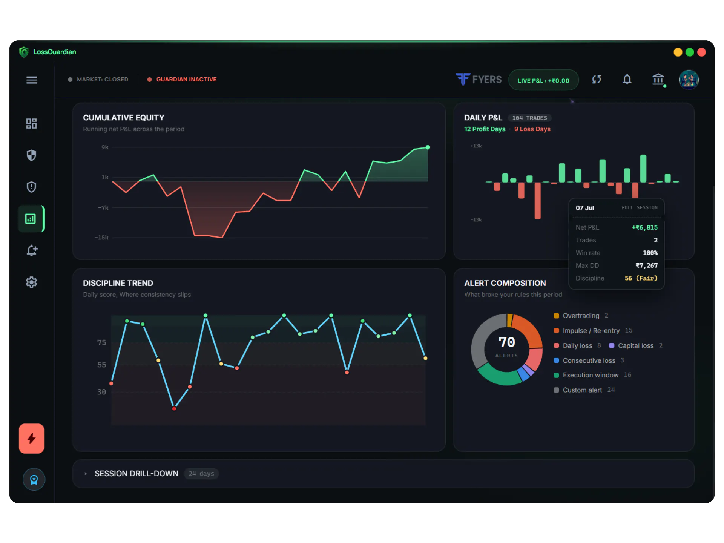Image resolution: width=724 pixels, height=543 pixels.
Task: Open the dashboard grid sidebar icon
Action: 31,124
